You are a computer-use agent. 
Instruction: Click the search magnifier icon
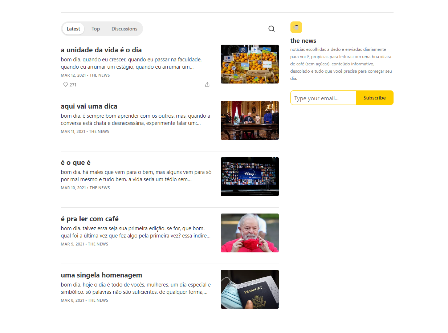pos(271,29)
